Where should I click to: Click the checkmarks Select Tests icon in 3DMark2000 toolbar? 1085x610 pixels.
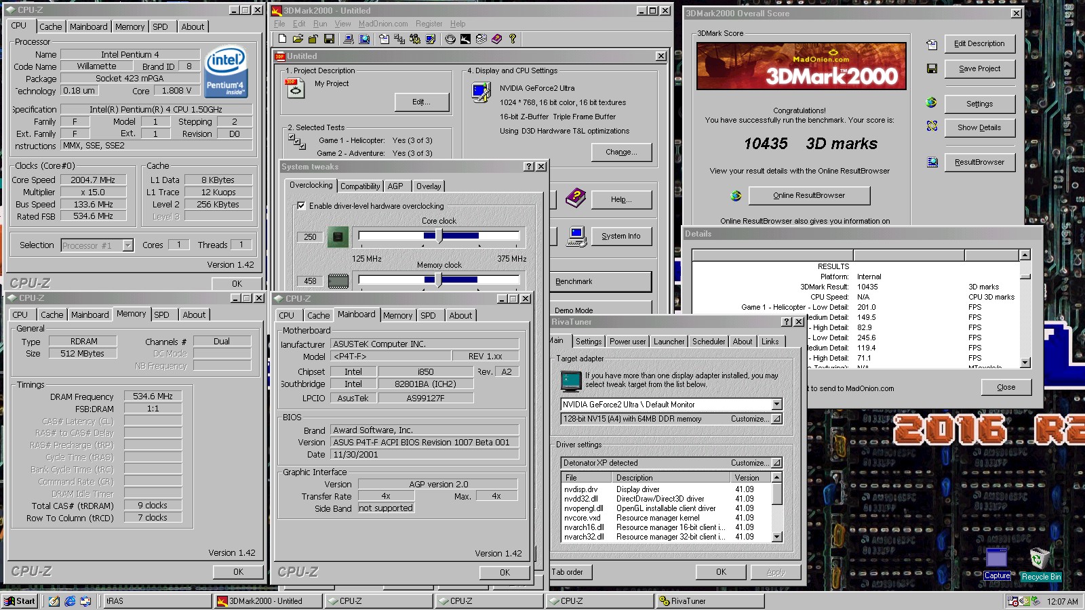tap(399, 39)
